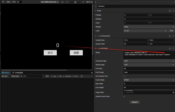The height and width of the screenshot is (112, 175).
Task: Click the Anchor Point X field
Action: (x=136, y=44)
